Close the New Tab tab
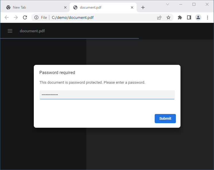The height and width of the screenshot is (170, 214). coord(65,7)
